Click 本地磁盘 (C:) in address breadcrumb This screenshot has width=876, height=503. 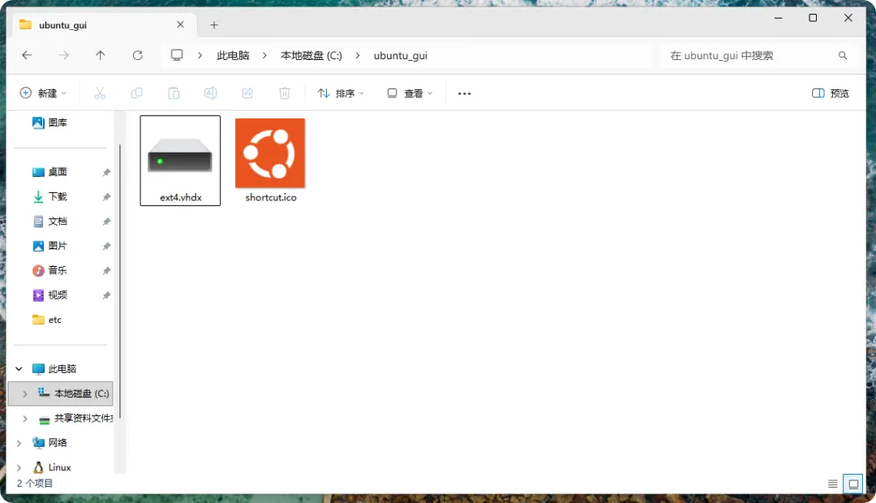[x=311, y=55]
